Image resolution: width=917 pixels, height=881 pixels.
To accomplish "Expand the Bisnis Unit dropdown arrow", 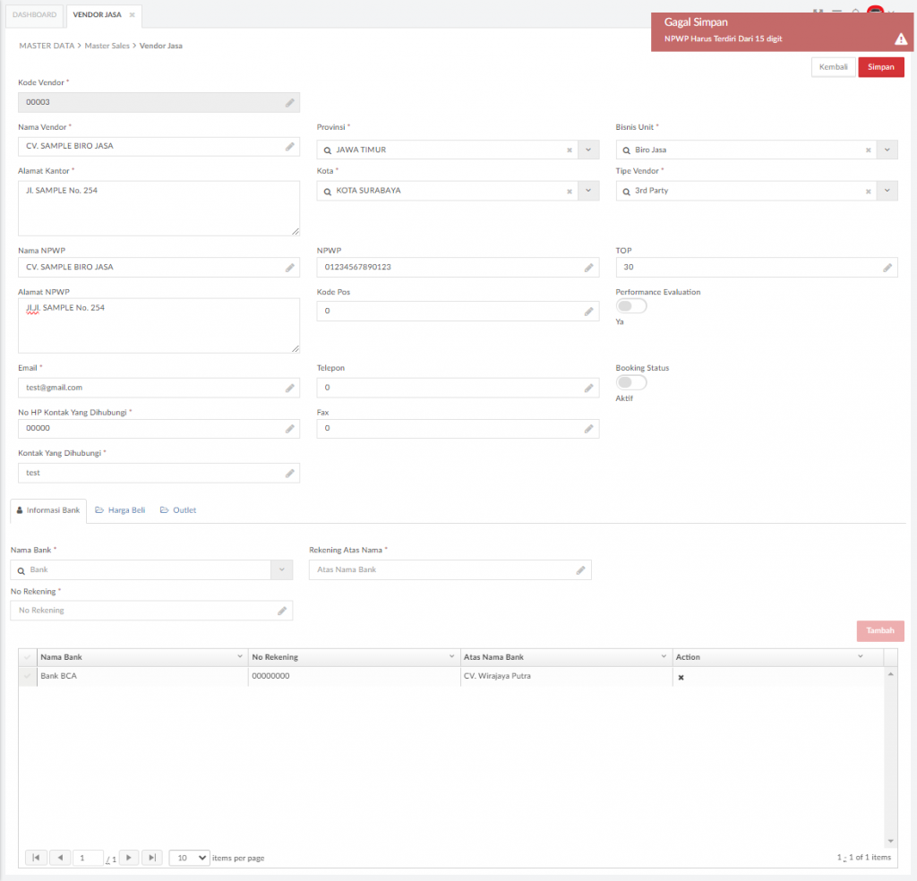I will coord(887,150).
